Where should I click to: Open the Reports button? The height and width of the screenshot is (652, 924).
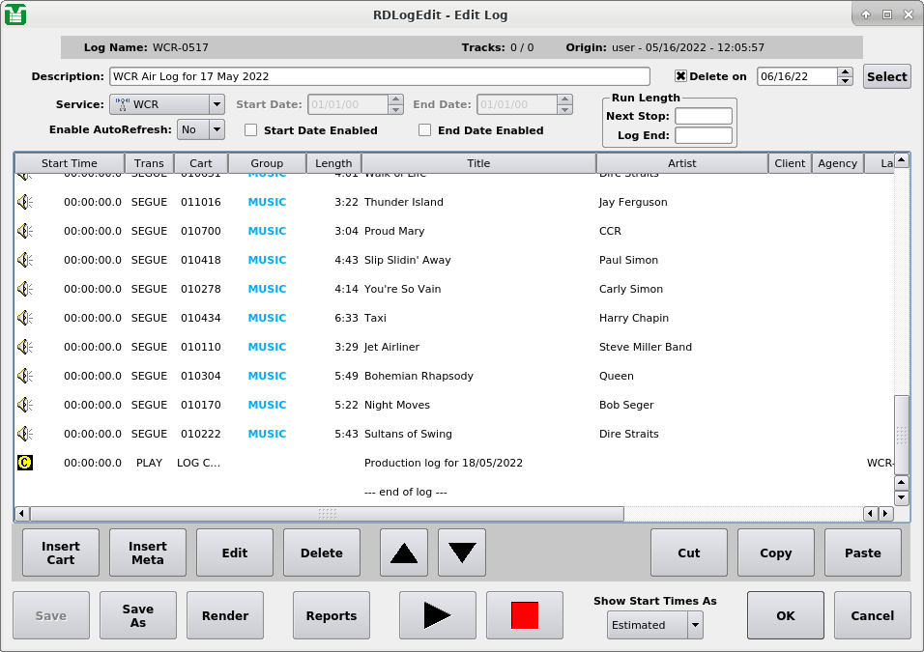pyautogui.click(x=332, y=615)
